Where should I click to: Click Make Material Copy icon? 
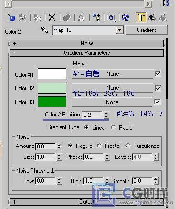pos(67,17)
